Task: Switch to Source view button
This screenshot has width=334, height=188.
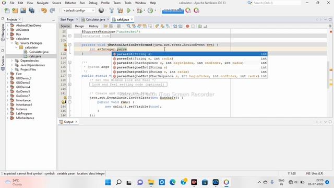Action: pyautogui.click(x=65, y=26)
